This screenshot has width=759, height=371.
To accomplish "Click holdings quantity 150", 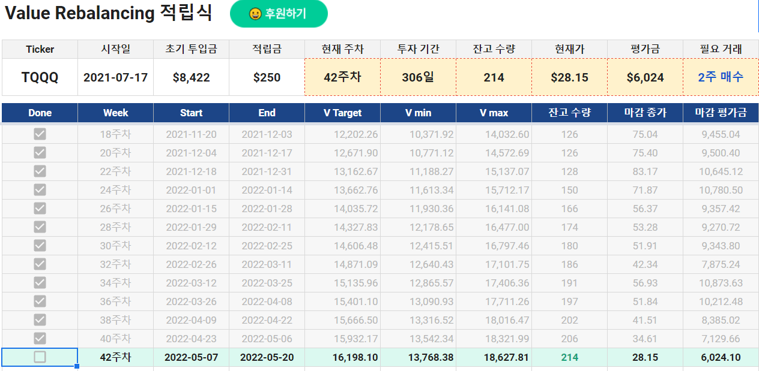I will tap(569, 190).
